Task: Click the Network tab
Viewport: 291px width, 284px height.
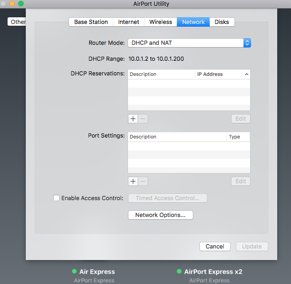Action: coord(193,22)
